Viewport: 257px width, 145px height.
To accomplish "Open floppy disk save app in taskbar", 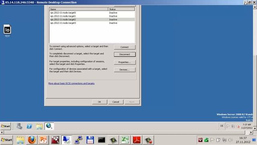I will tap(90, 140).
